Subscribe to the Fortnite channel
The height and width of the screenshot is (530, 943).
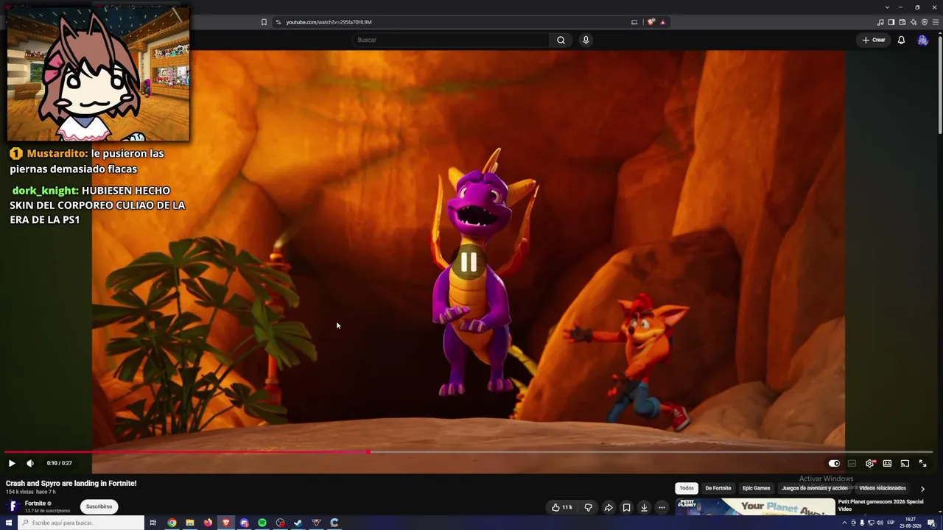99,506
